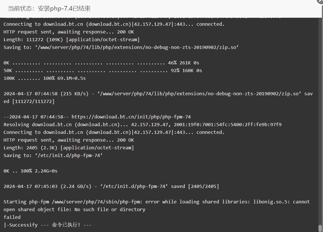323x232 pixels.
Task: Click the '100% 2.24G=0s' progress line
Action: coord(30,171)
